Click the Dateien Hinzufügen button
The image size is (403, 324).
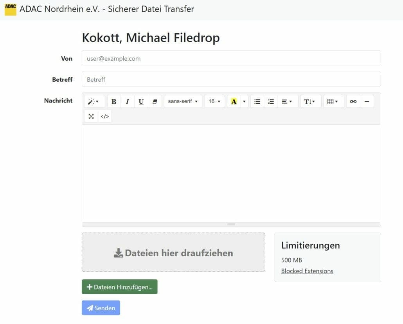pos(119,287)
